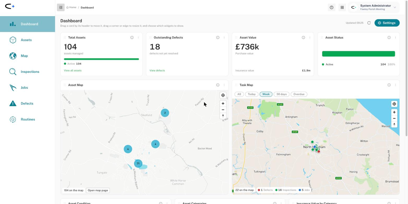Zoom in on the Task Map

click(394, 112)
